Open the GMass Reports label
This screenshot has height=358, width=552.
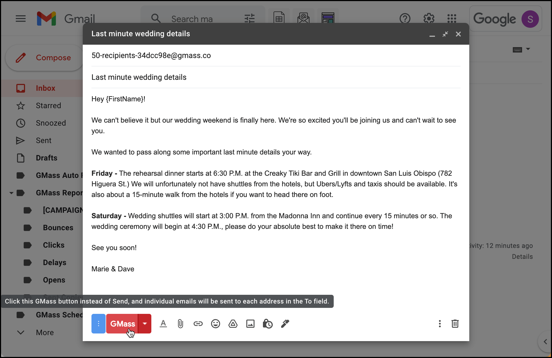click(x=59, y=193)
